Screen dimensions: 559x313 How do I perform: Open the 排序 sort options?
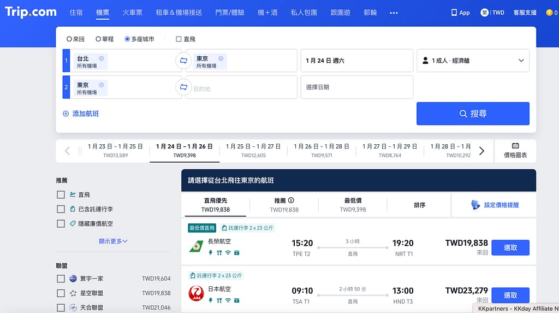(419, 205)
